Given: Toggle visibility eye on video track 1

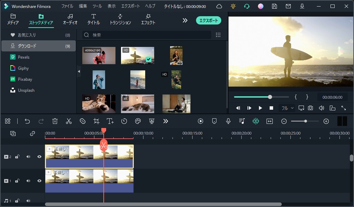Looking at the screenshot, I should pyautogui.click(x=39, y=181).
